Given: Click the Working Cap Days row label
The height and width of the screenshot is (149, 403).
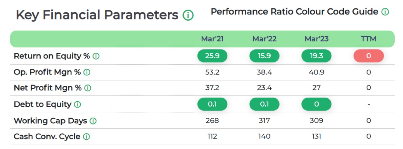Looking at the screenshot, I should (50, 121).
